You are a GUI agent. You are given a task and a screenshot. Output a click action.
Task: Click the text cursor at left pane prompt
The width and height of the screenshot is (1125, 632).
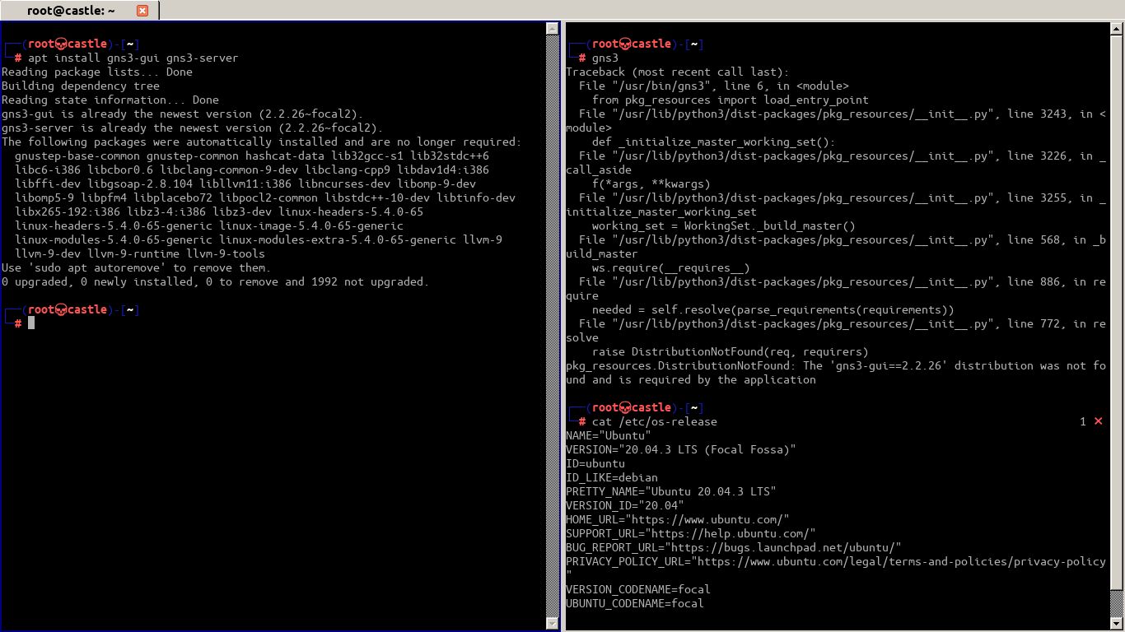click(x=31, y=323)
